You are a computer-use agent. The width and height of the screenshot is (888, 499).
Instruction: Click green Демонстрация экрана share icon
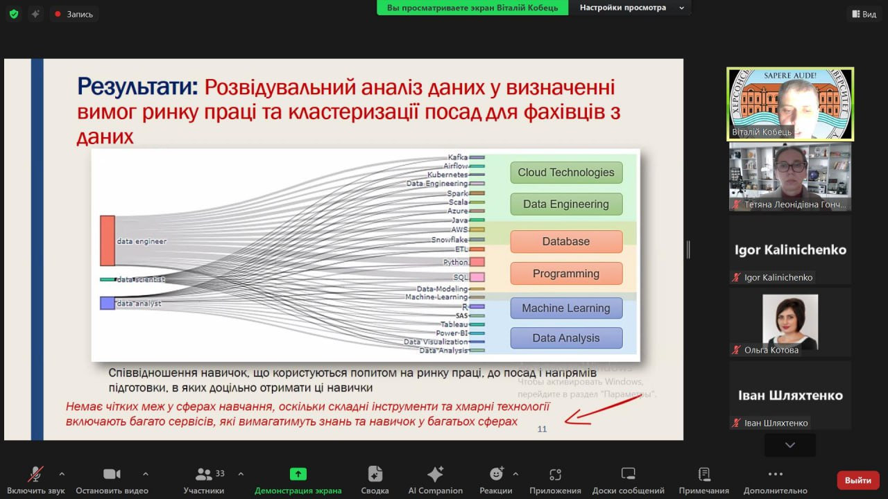(x=298, y=474)
